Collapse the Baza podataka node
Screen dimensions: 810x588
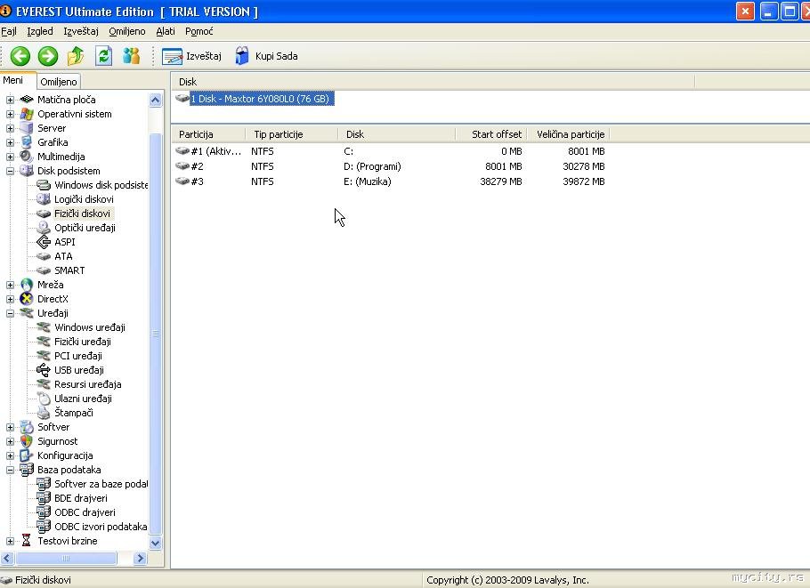pos(10,470)
